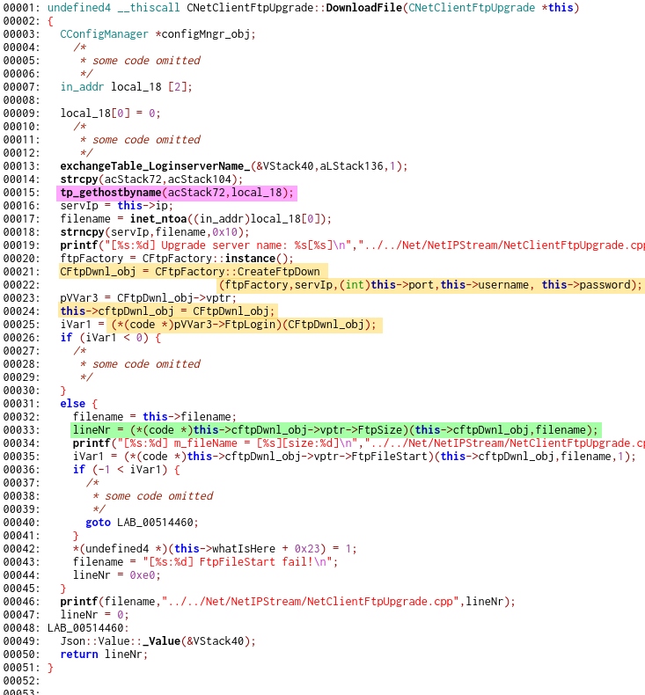
Task: Click lineNr = 0xe0 assignment
Action: coord(116,575)
